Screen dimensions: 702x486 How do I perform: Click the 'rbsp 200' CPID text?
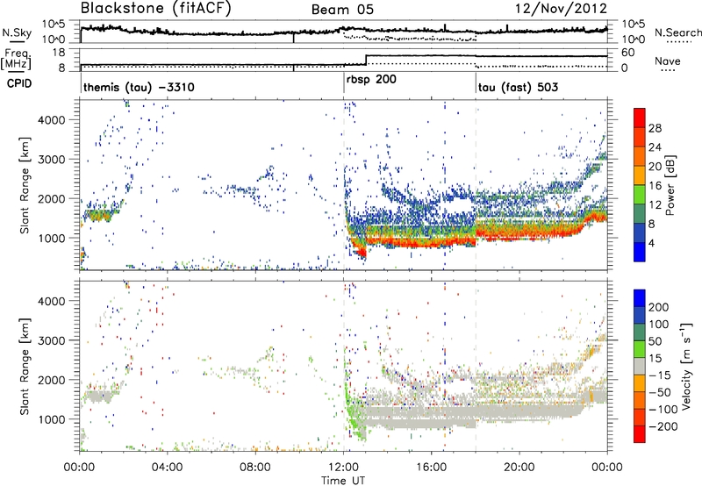(x=371, y=79)
